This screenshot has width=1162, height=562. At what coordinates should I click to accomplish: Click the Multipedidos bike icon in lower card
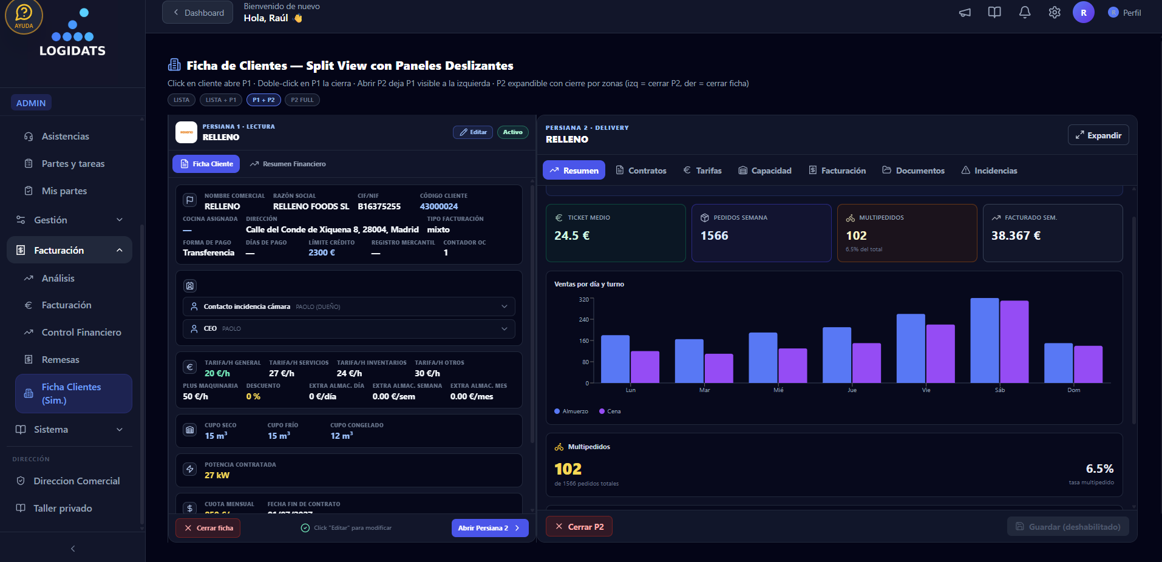click(x=559, y=447)
